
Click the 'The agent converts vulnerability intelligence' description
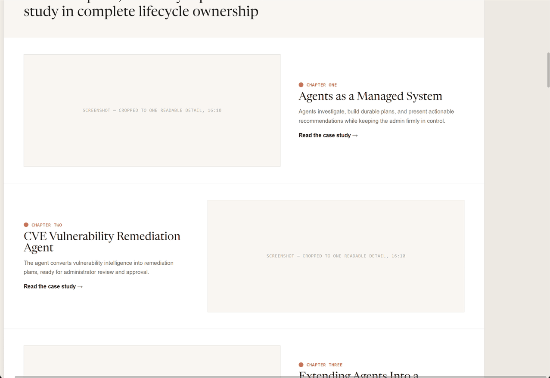point(99,267)
